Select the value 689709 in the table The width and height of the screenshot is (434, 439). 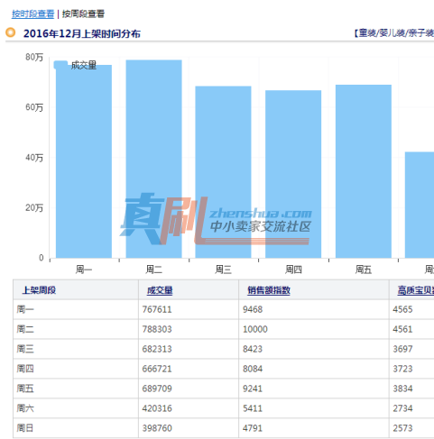tap(157, 389)
